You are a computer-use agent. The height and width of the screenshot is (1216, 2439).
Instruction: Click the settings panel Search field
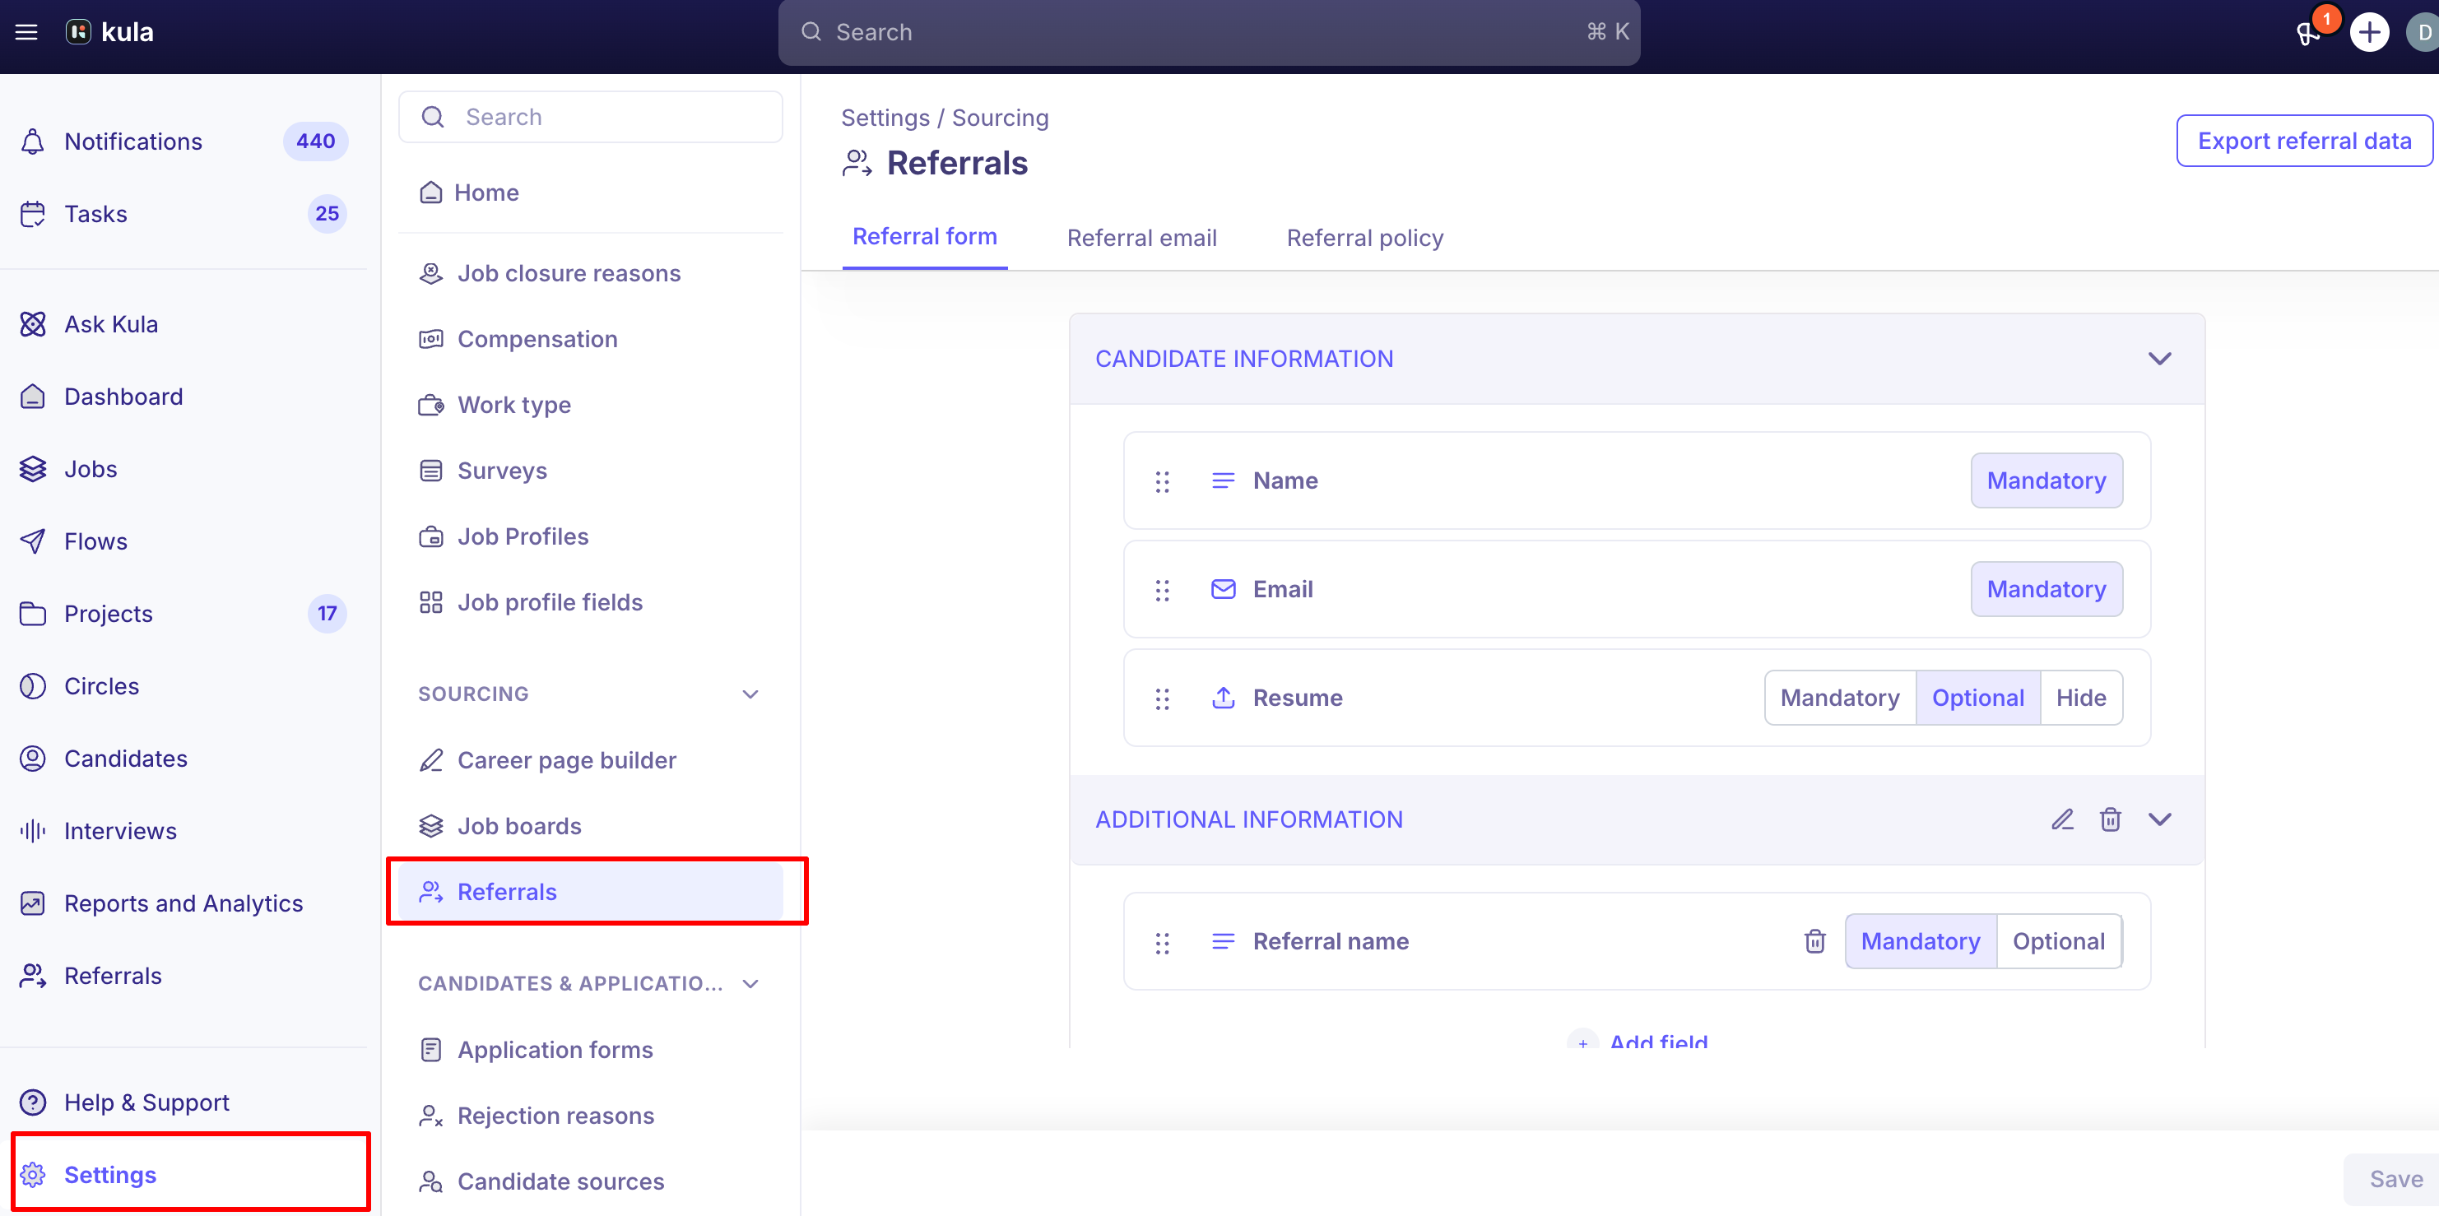click(591, 116)
